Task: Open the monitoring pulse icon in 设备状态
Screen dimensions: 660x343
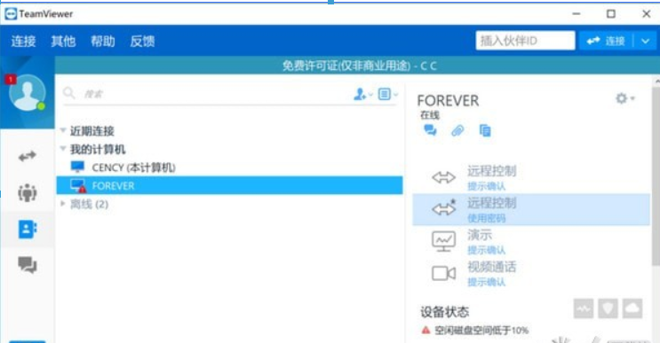Action: coord(584,309)
